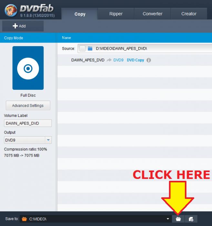
Task: Click the Full Disc label
Action: pos(28,95)
